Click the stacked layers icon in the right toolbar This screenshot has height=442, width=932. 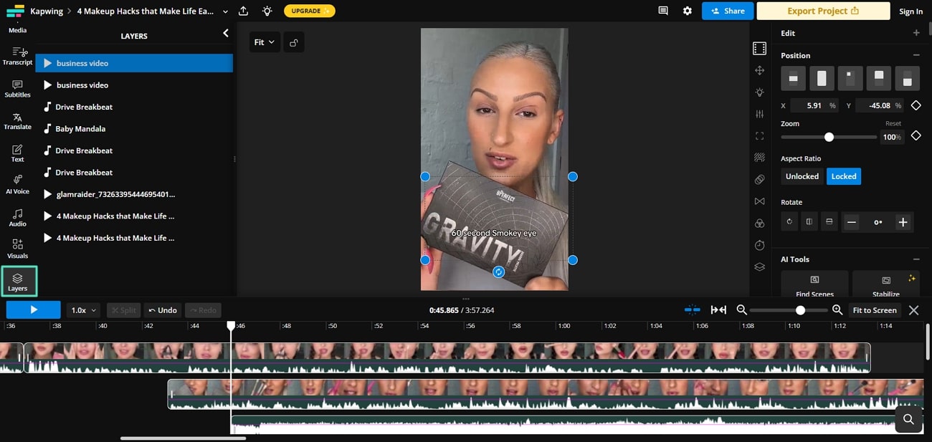pyautogui.click(x=759, y=267)
